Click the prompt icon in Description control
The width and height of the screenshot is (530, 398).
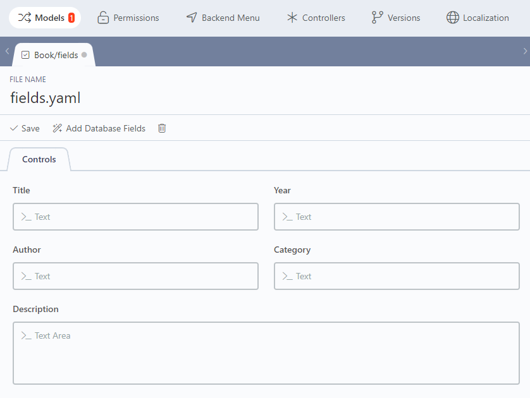coord(26,335)
